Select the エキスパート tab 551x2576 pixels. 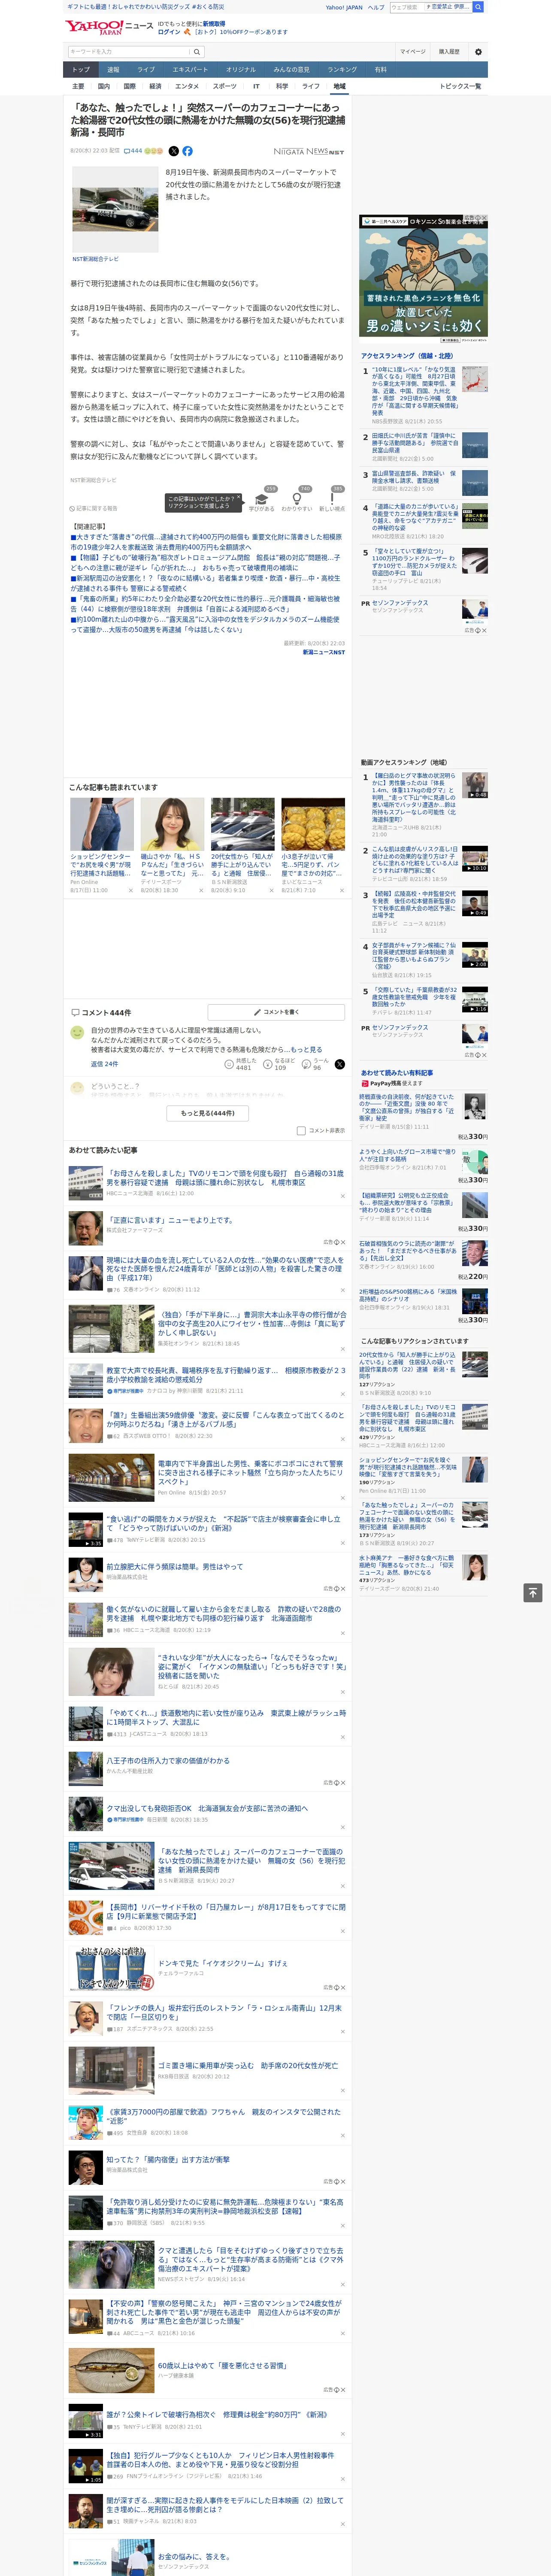pos(190,70)
